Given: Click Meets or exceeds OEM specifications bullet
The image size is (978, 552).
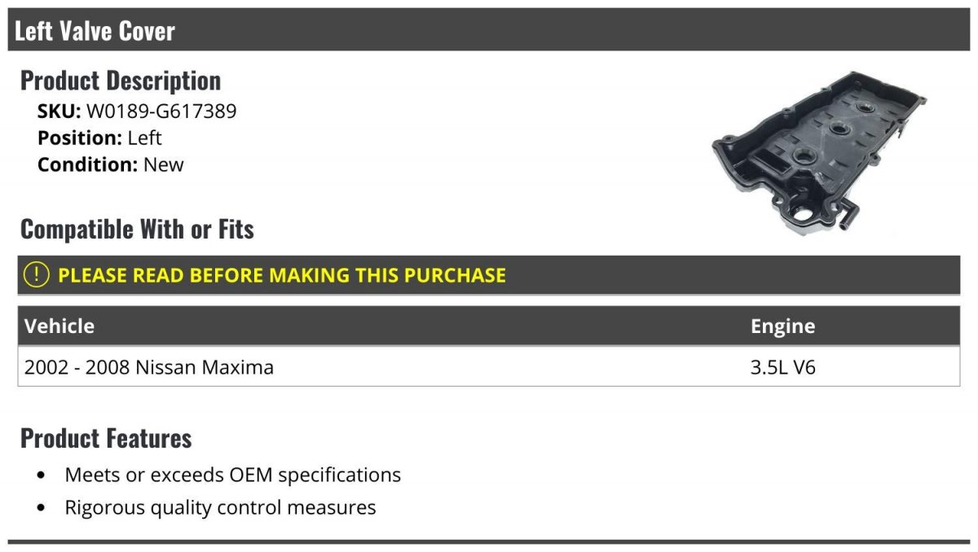Looking at the screenshot, I should [233, 475].
